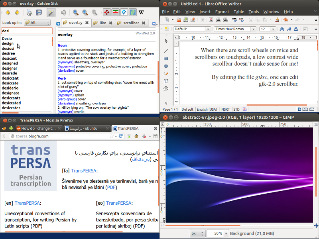Select the Rectangle drawing tool in Writer
The image size is (319, 239).
(166, 59)
